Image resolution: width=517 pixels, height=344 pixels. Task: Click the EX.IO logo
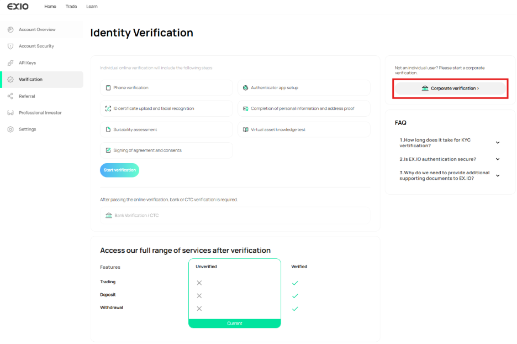point(18,7)
